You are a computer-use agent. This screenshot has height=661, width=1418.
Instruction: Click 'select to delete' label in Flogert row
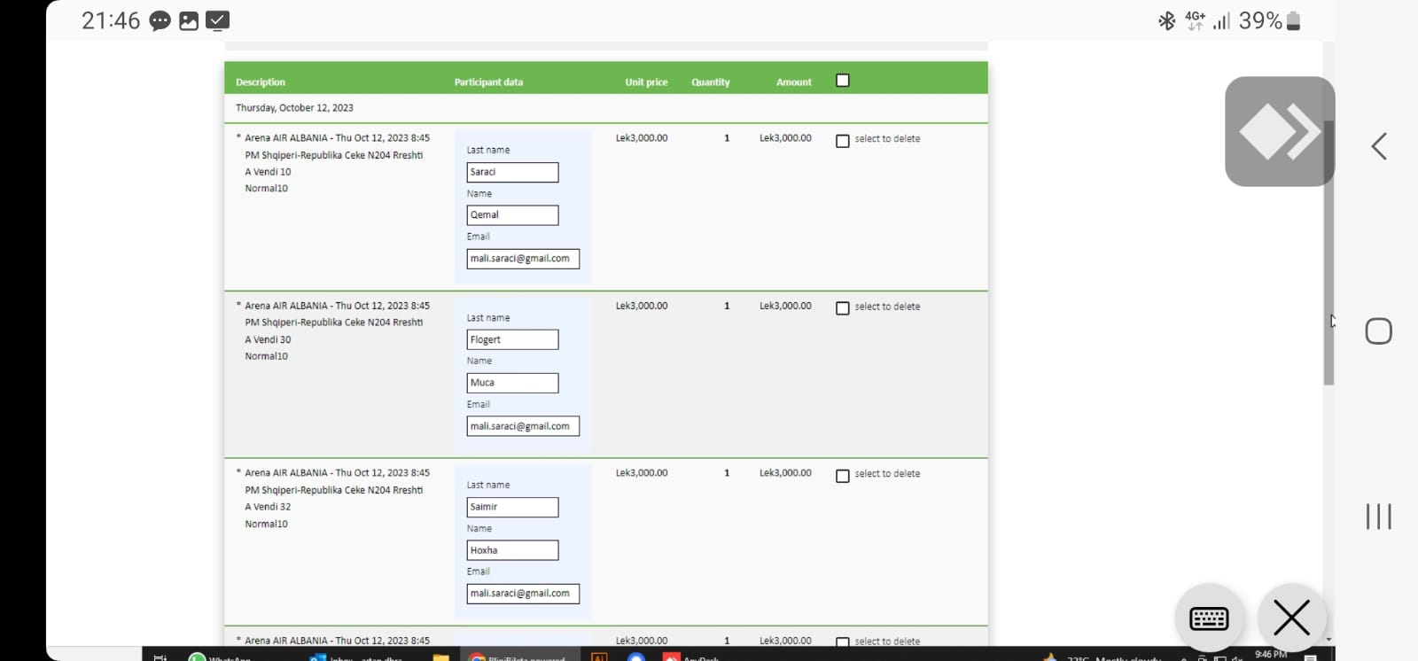[x=887, y=307]
